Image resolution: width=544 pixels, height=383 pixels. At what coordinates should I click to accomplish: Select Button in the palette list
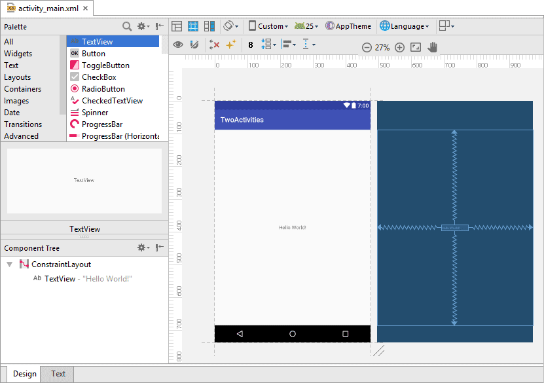93,54
